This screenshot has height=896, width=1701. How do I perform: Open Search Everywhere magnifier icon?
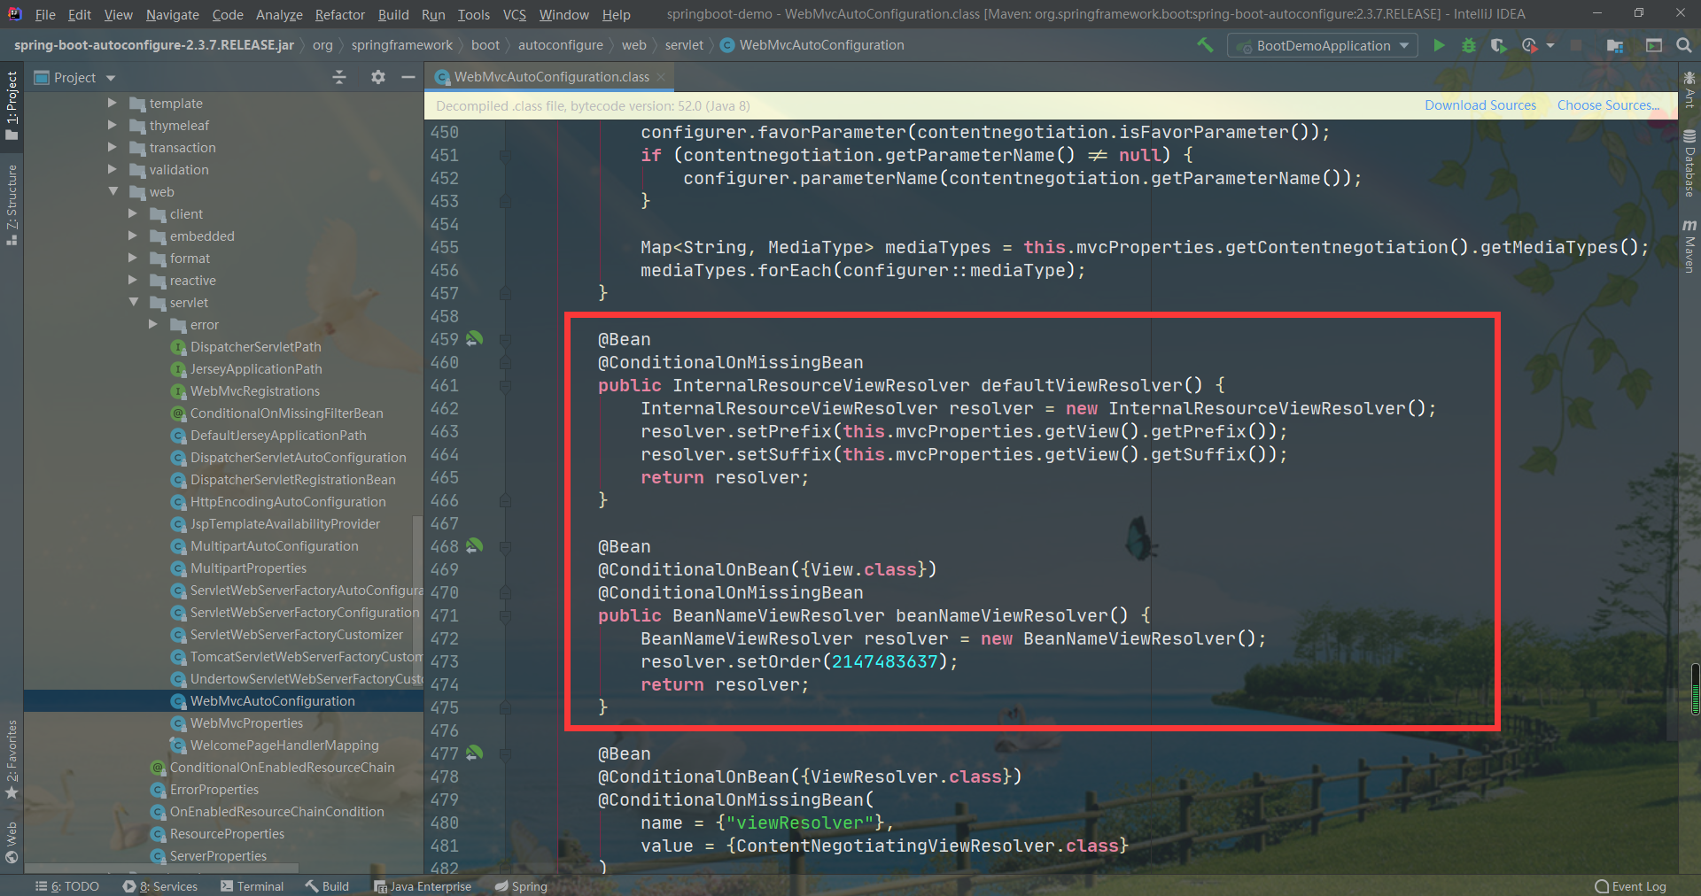click(1684, 45)
